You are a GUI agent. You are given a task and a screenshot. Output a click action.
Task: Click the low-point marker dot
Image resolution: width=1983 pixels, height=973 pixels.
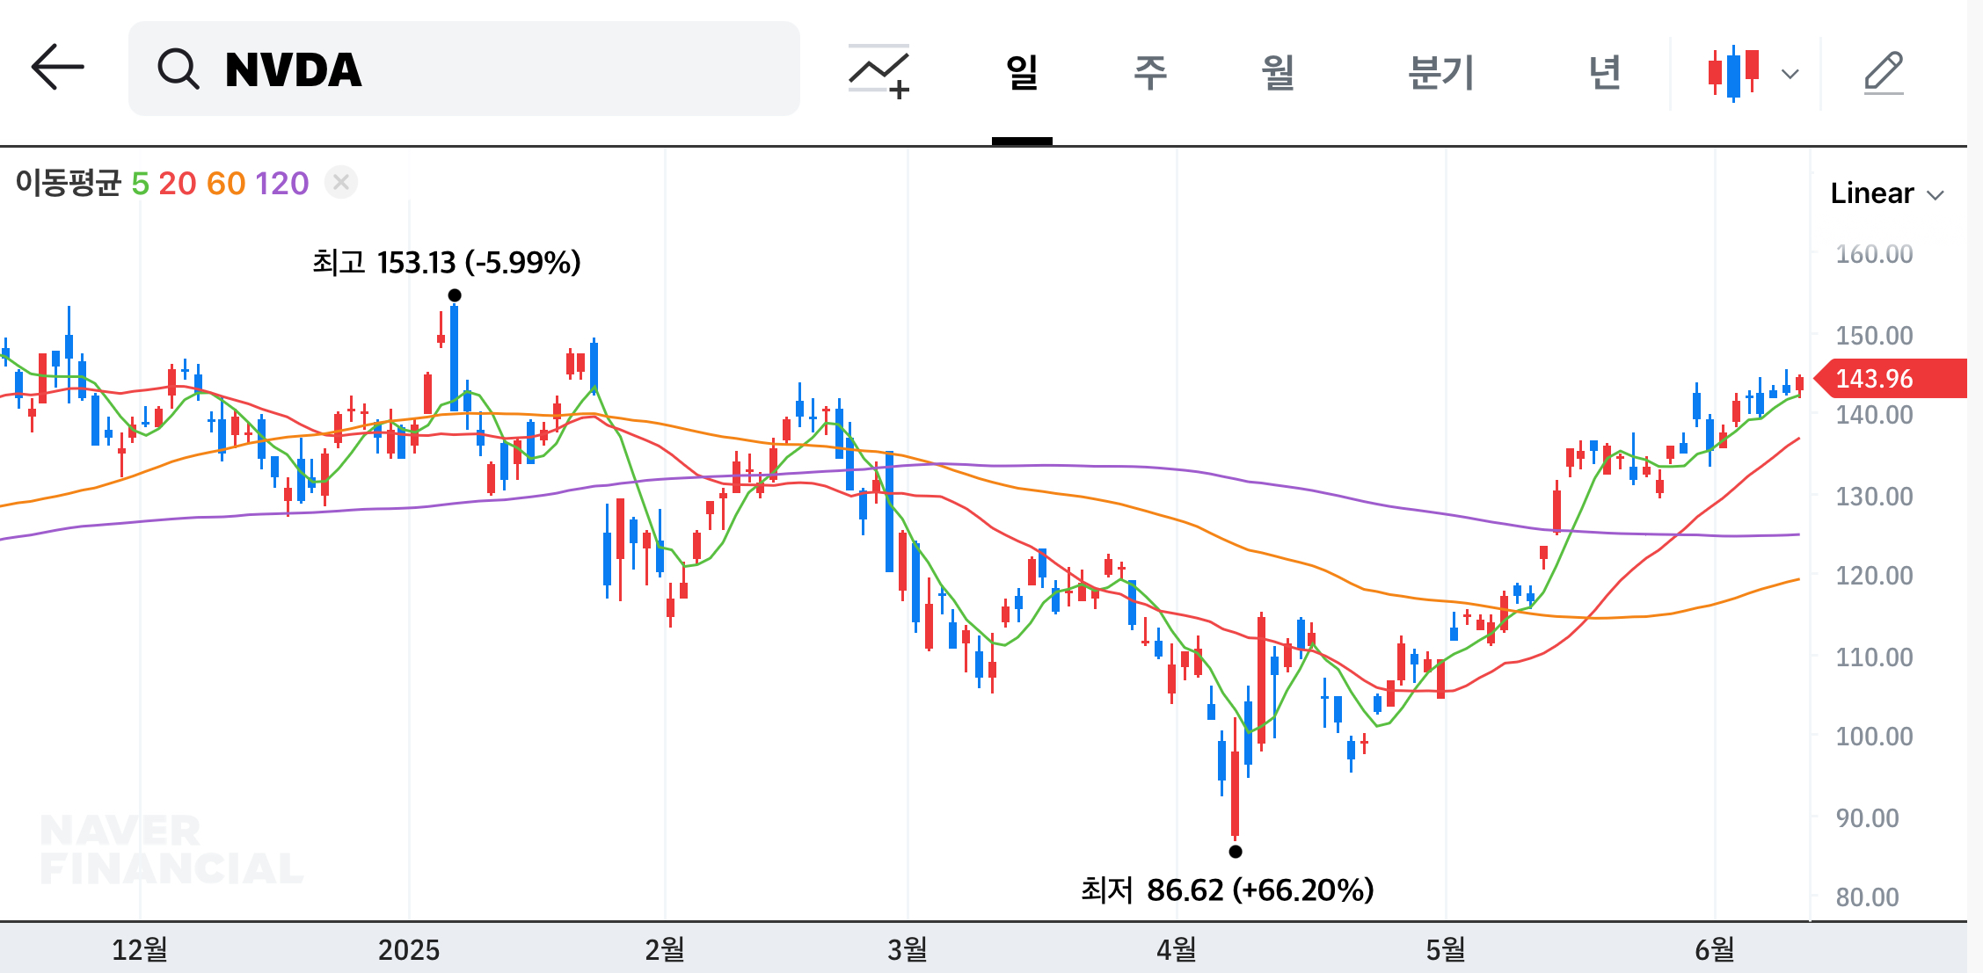[1236, 851]
